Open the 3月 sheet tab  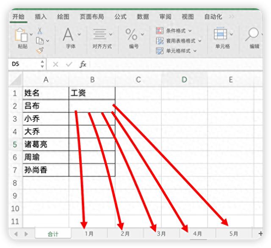[x=161, y=234]
